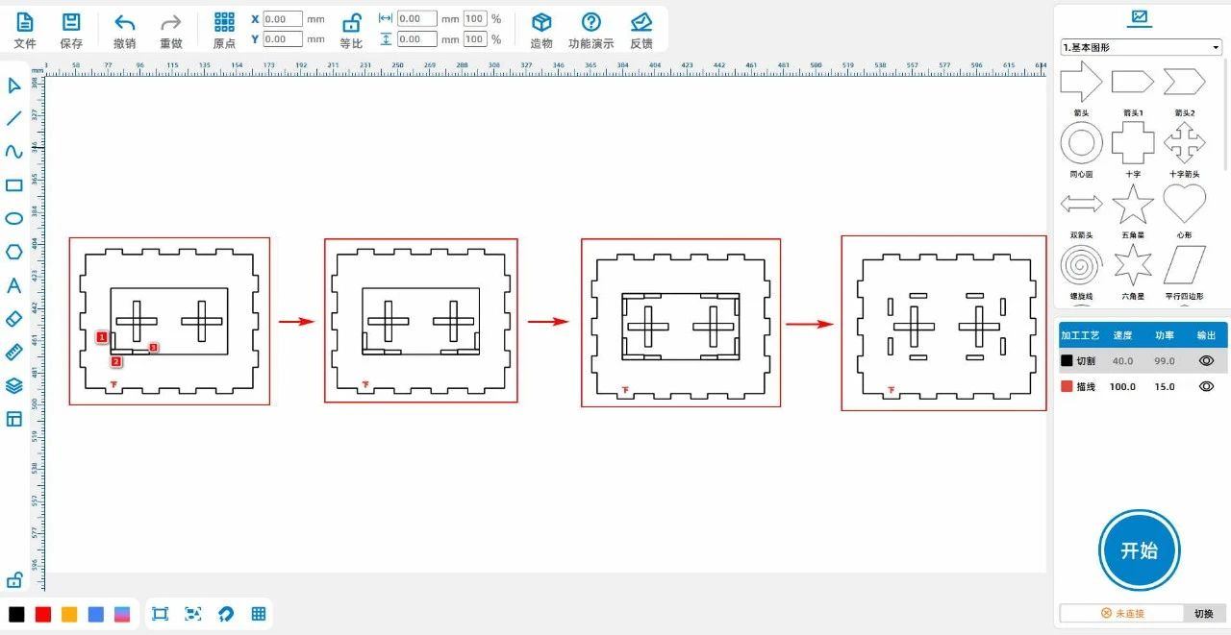Screen dimensions: 1231x635
Task: Select the hexagon polygon tool
Action: (13, 252)
